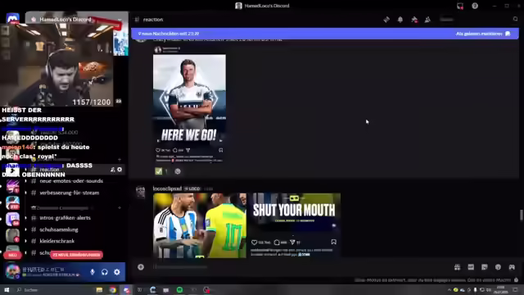This screenshot has width=524, height=295.
Task: Open the sticker picker icon
Action: coord(485,267)
